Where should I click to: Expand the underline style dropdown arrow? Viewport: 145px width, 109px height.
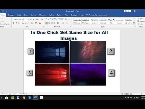21,23
